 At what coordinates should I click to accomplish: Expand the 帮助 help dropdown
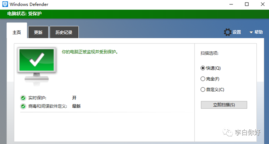tap(256, 32)
